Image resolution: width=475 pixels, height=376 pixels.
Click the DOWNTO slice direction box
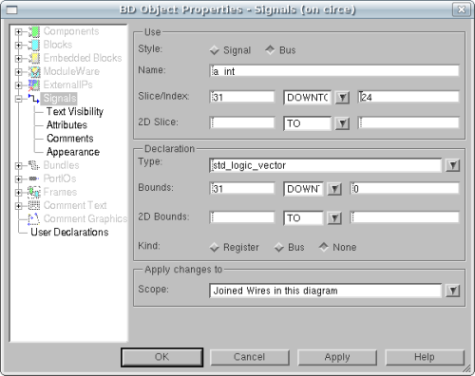307,98
